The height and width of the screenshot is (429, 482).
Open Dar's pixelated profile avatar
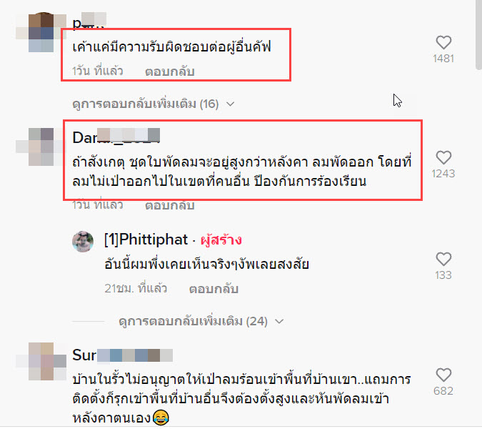(x=41, y=147)
